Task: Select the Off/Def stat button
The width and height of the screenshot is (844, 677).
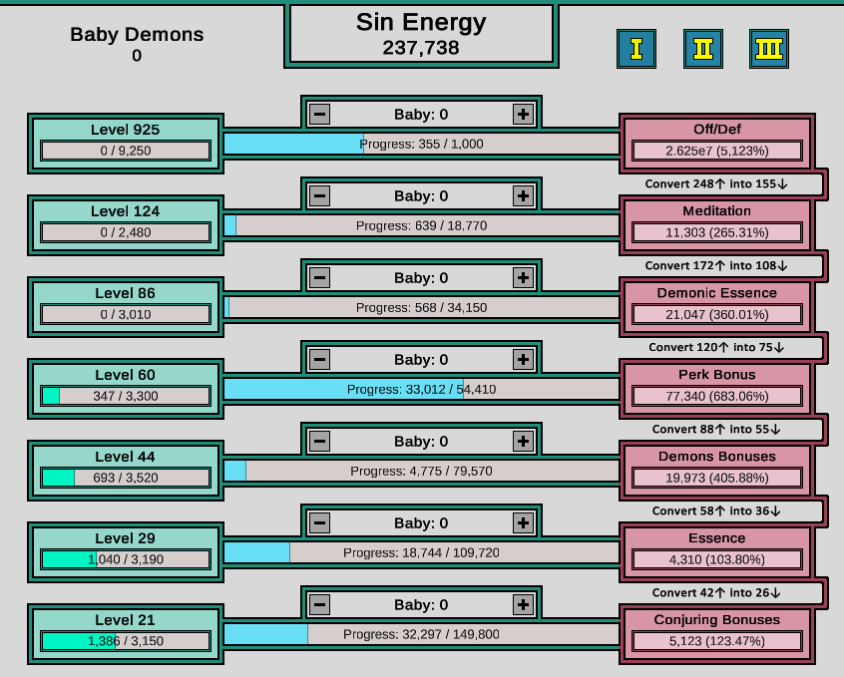Action: [x=716, y=140]
